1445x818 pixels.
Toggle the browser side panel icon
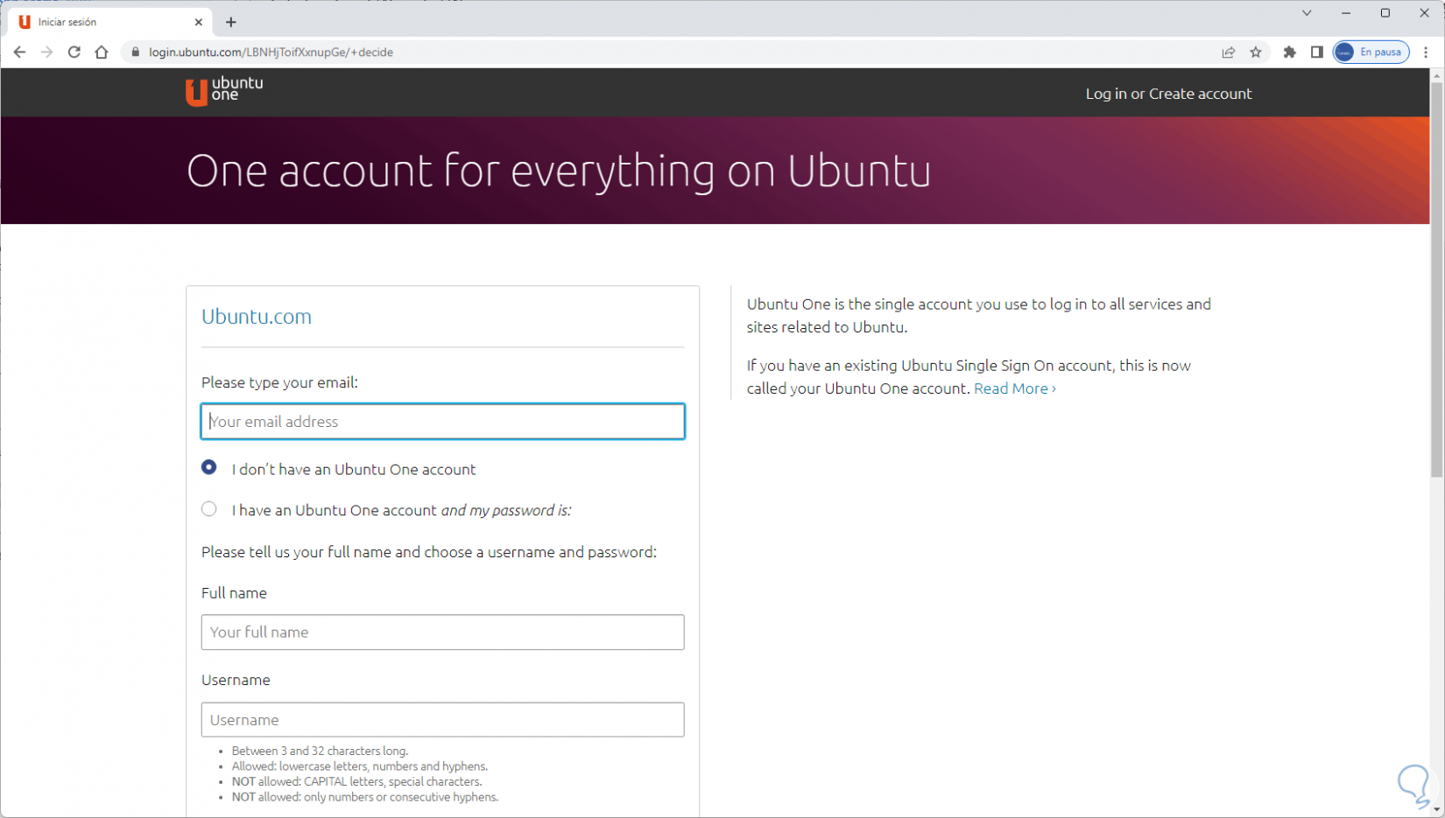[1316, 52]
